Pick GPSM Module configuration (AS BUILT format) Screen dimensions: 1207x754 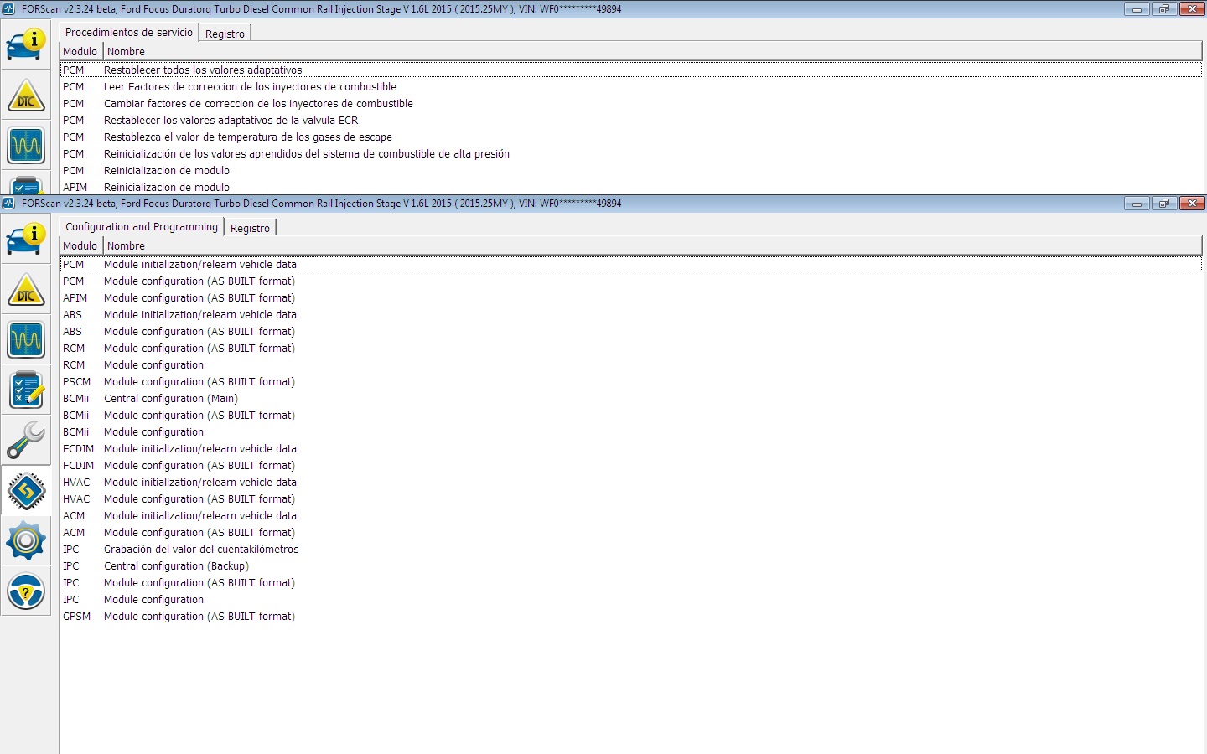199,617
